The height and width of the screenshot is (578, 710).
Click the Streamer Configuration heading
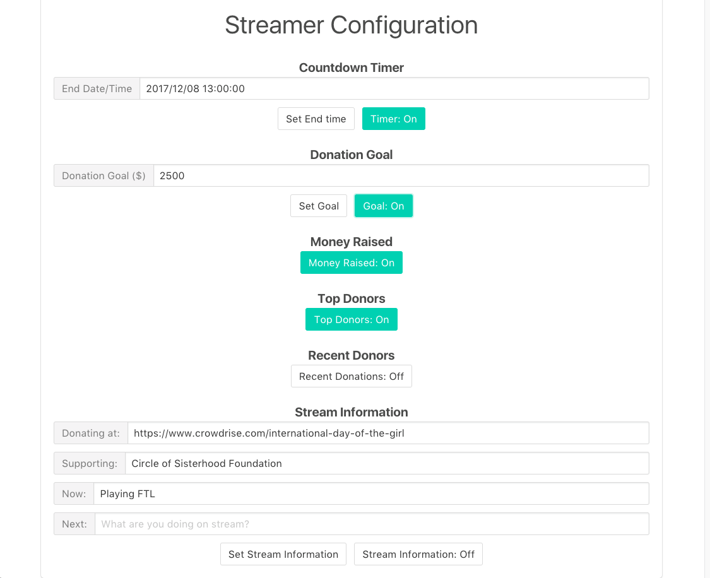point(352,25)
